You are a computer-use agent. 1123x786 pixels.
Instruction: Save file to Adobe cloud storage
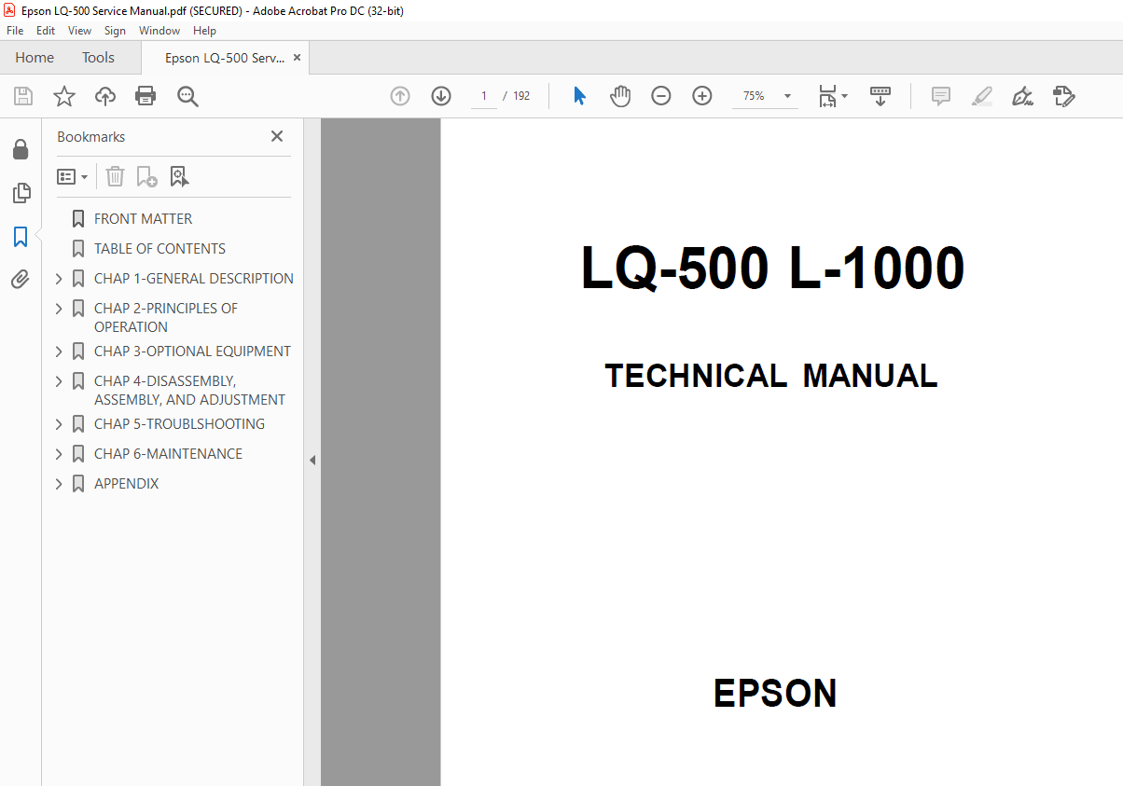tap(104, 95)
